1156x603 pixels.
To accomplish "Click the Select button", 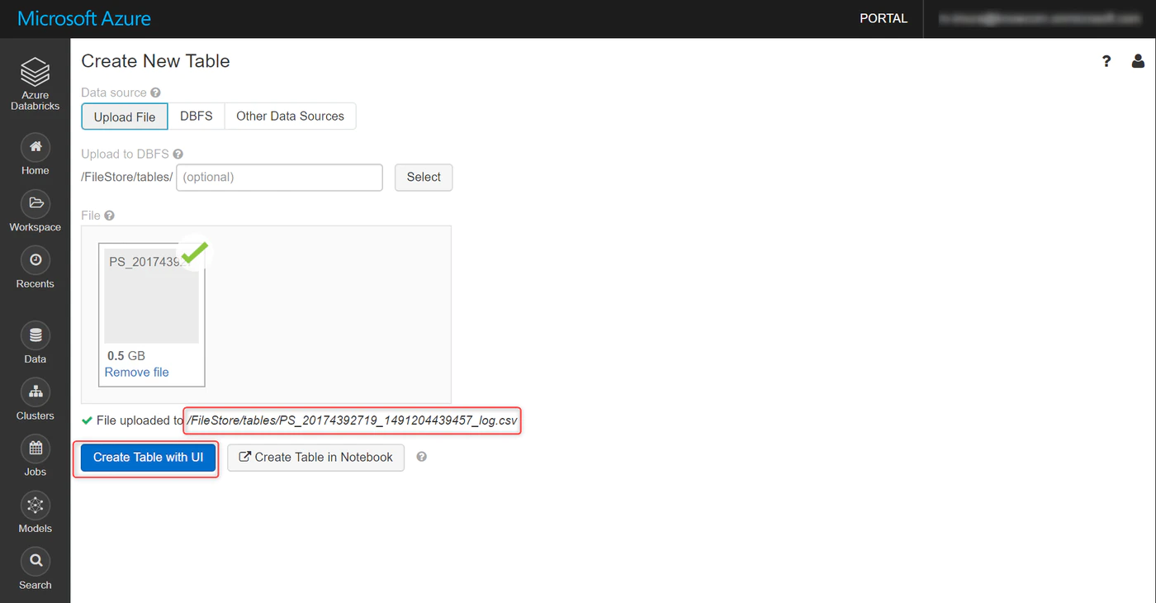I will pyautogui.click(x=424, y=177).
